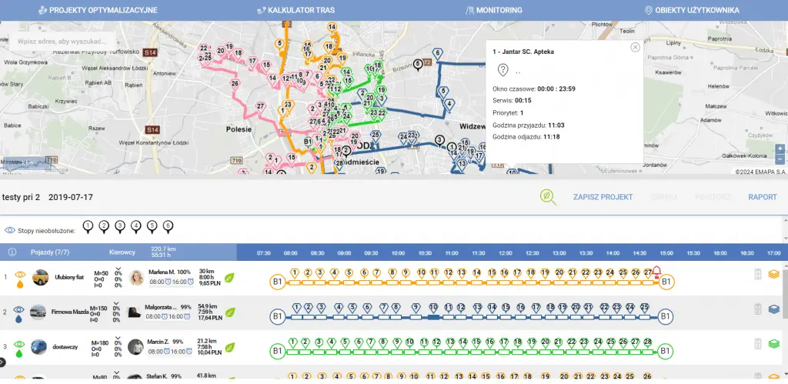The image size is (788, 384).
Task: Click the address search field
Action: 63,42
